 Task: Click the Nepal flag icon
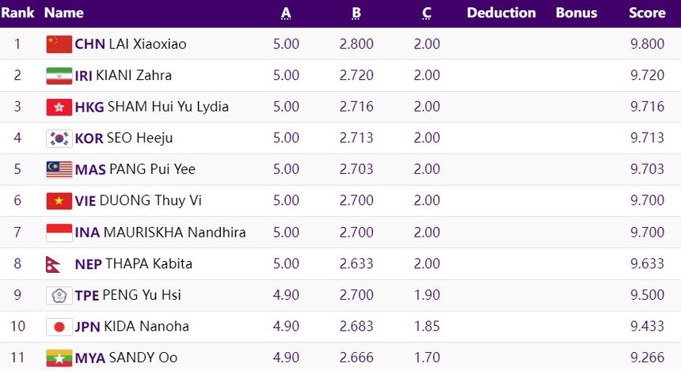(54, 263)
